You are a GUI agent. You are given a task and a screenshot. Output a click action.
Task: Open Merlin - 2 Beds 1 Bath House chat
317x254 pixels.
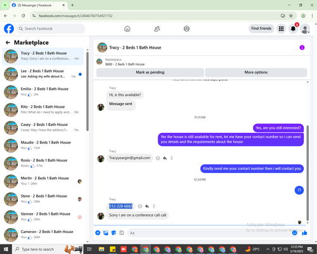(x=43, y=181)
